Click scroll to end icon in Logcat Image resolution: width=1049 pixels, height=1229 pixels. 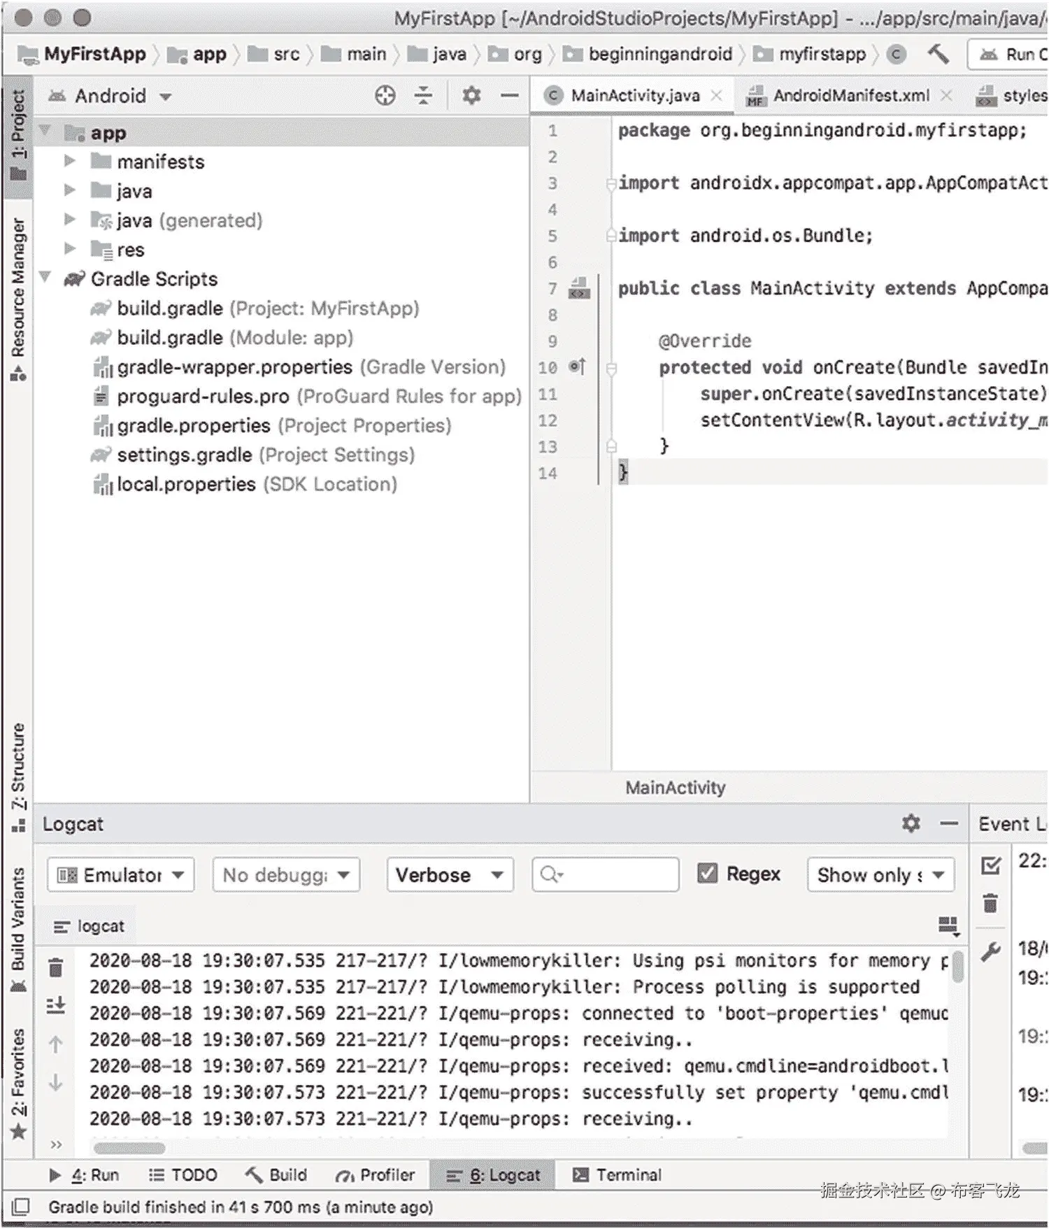pyautogui.click(x=56, y=1005)
